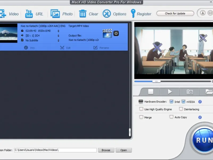Click the Register key icon
213x160 pixels.
tap(133, 13)
